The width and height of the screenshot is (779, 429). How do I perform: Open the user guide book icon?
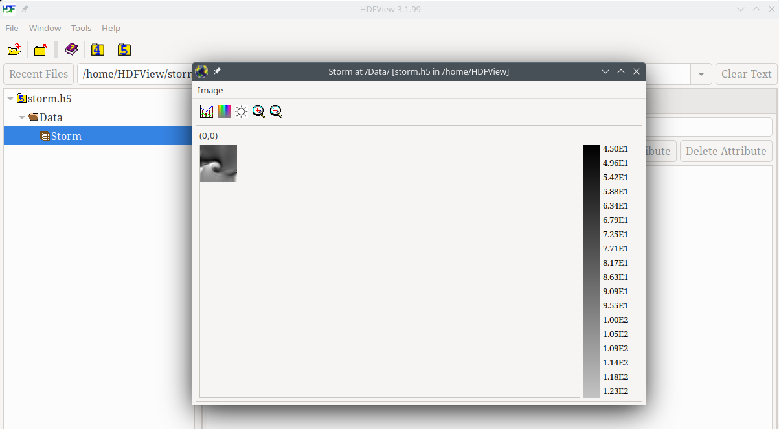click(x=71, y=50)
